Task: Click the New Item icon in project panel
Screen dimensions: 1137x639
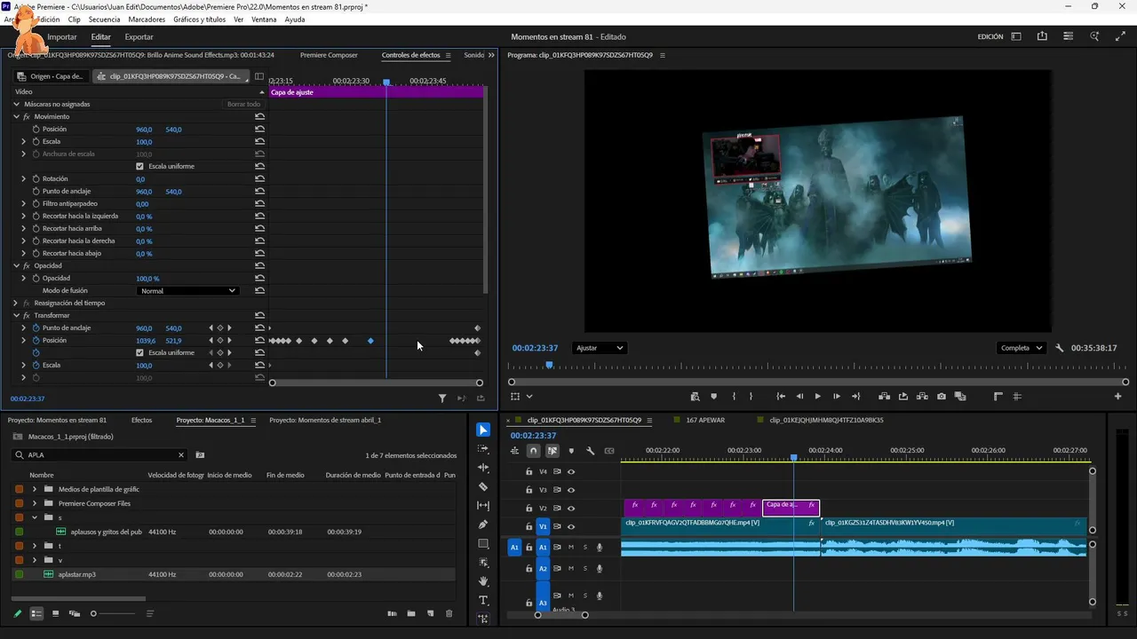Action: tap(430, 613)
